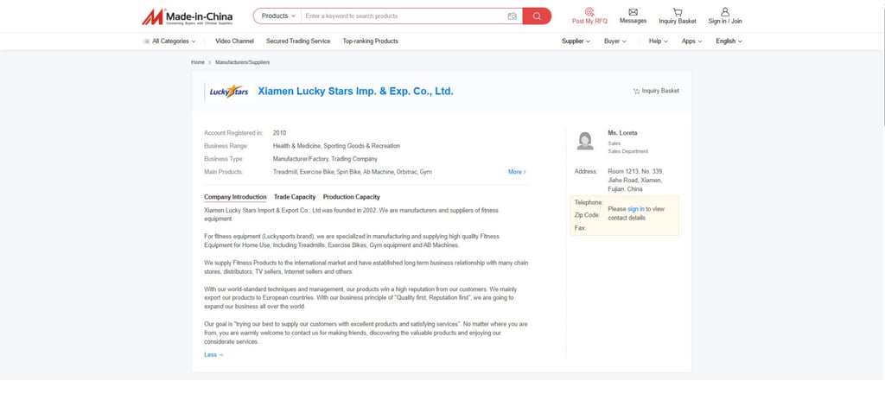885x419 pixels.
Task: Go to Home breadcrumb link
Action: point(198,62)
